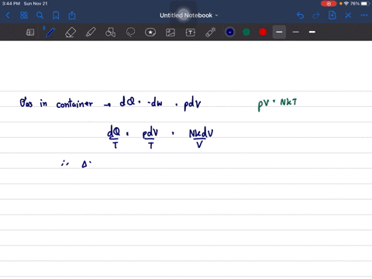Choose the green pen color
Screen dimensions: 372x279
pyautogui.click(x=246, y=32)
